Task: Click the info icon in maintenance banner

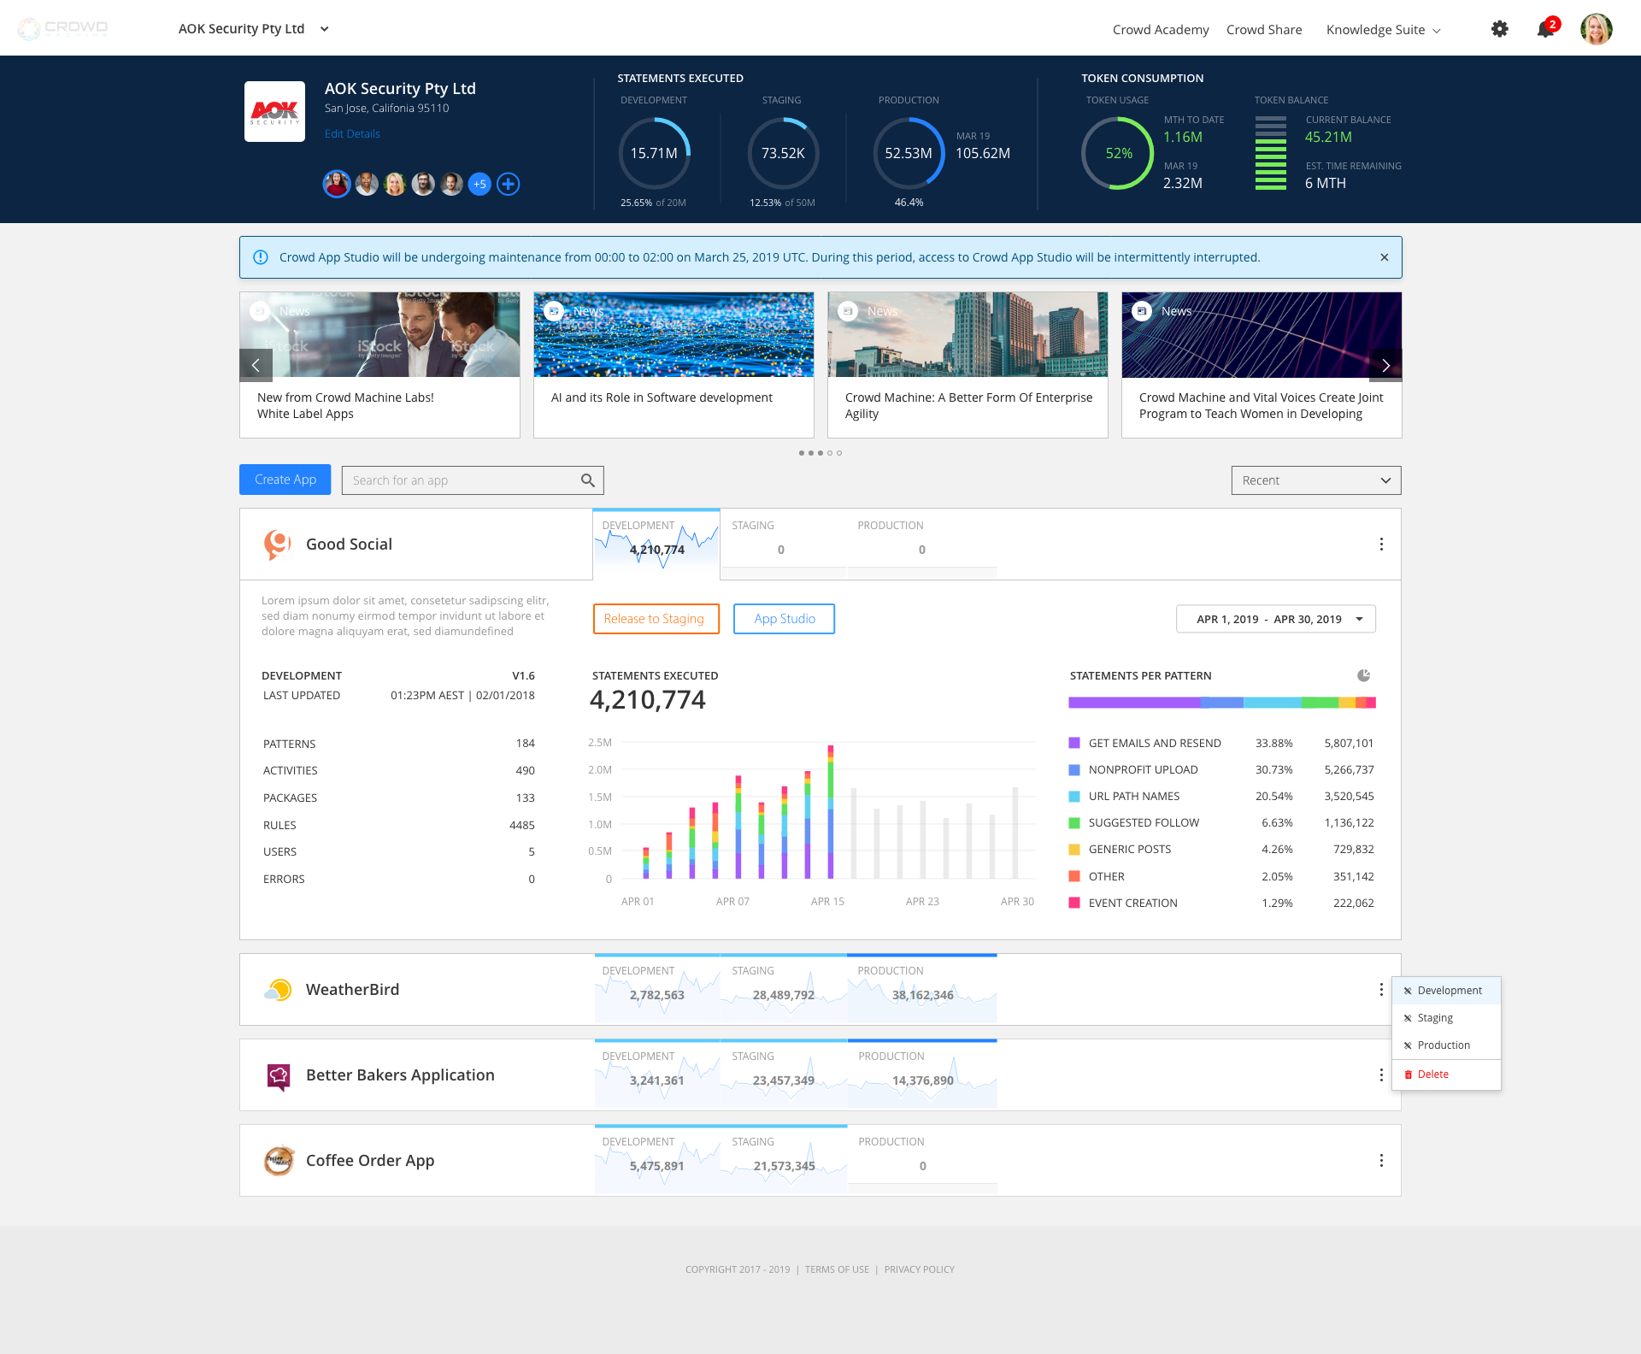Action: tap(261, 257)
